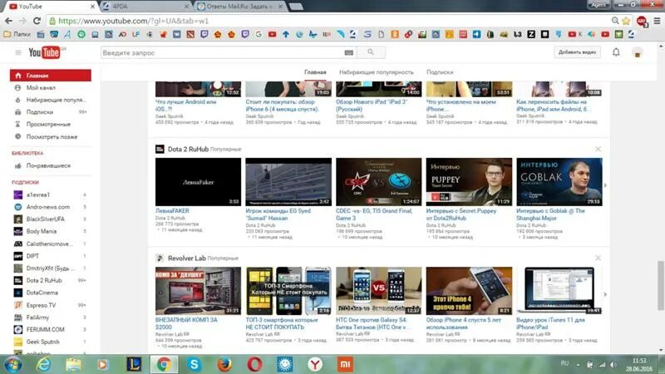Screen dimensions: 665x374
Task: Open the file explorer taskbar icon
Action: (73, 364)
